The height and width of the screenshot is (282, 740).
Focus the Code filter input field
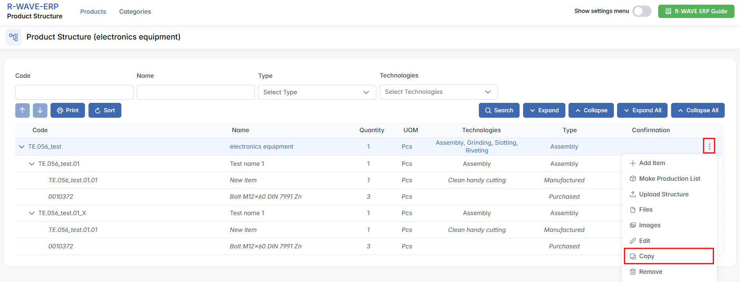(74, 92)
